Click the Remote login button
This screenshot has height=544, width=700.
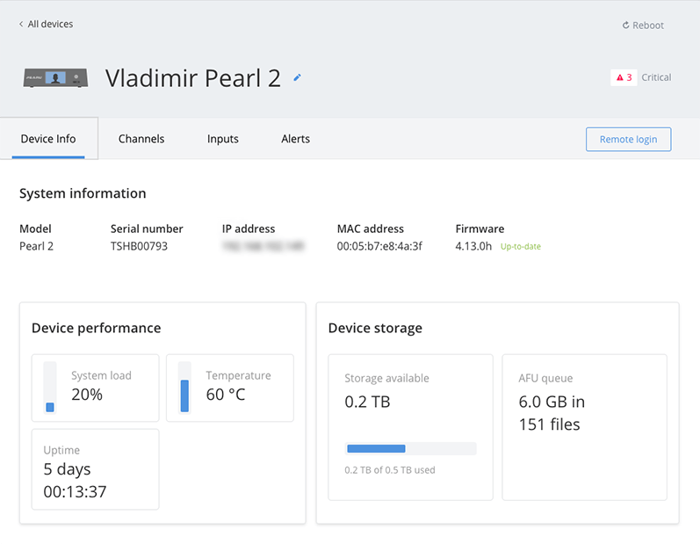(628, 140)
